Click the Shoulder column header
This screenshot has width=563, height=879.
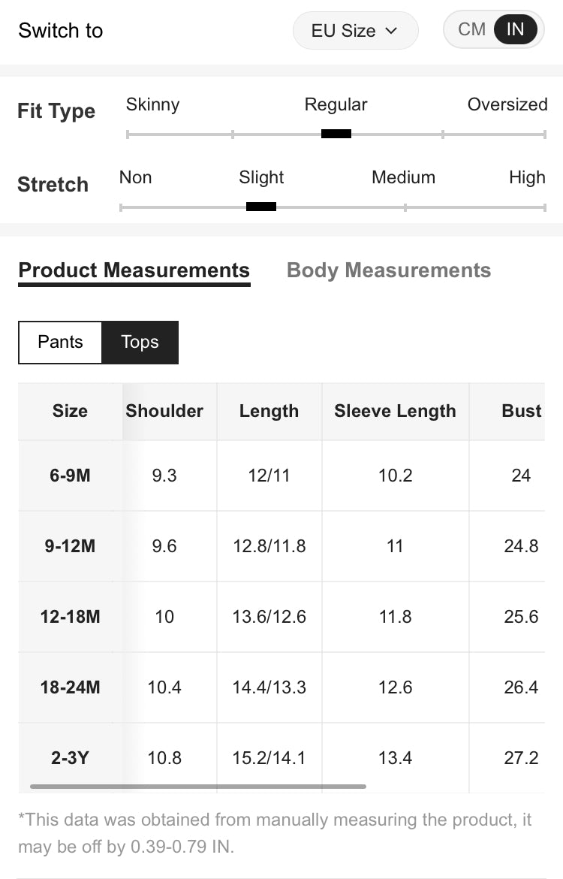pos(164,411)
